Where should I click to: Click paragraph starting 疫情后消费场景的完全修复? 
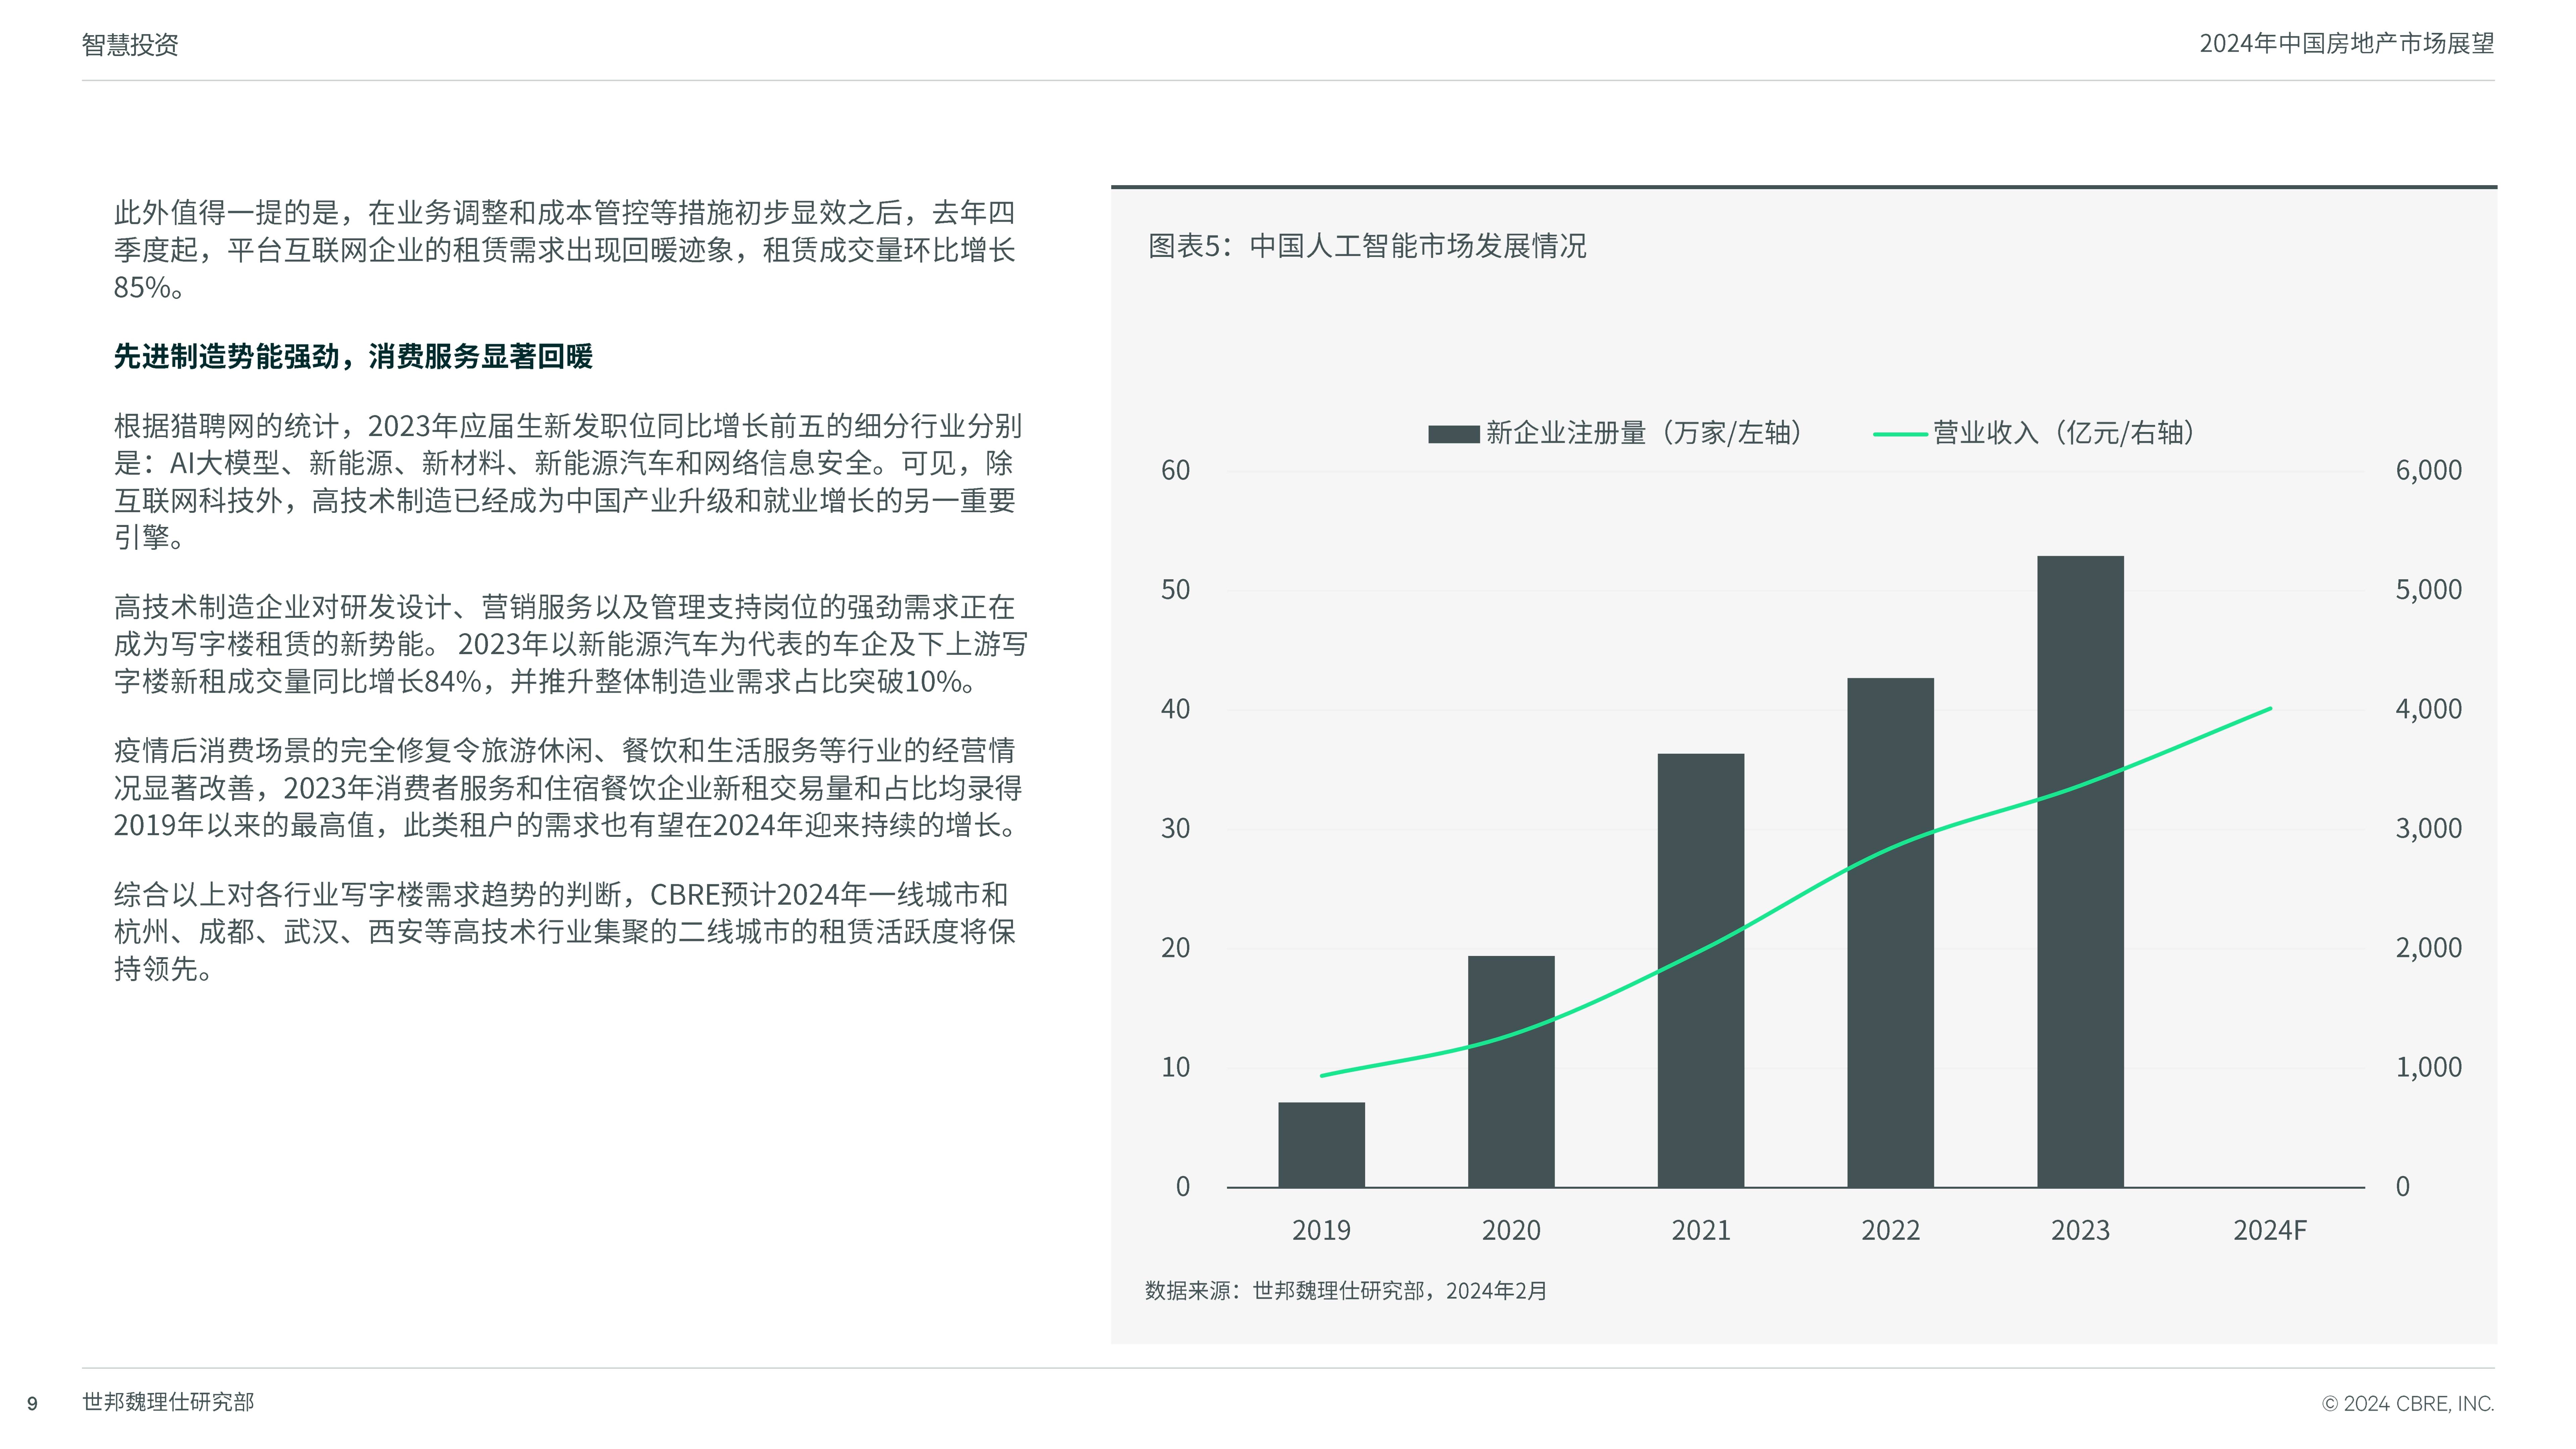point(568,788)
